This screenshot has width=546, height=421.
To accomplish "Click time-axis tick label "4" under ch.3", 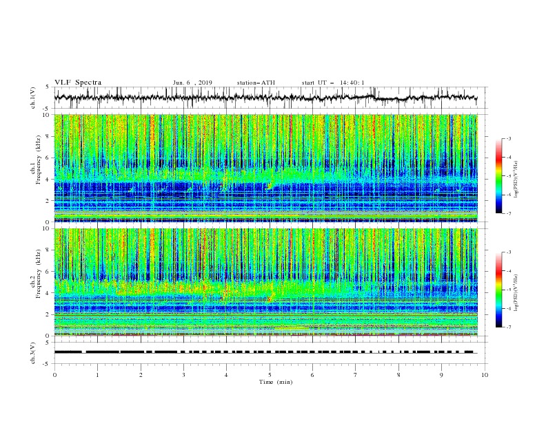I will [x=227, y=375].
